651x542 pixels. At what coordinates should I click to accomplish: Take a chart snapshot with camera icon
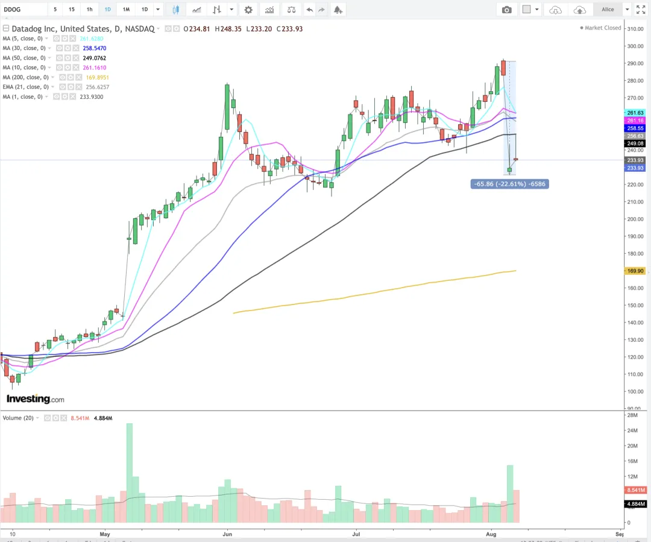click(x=506, y=10)
